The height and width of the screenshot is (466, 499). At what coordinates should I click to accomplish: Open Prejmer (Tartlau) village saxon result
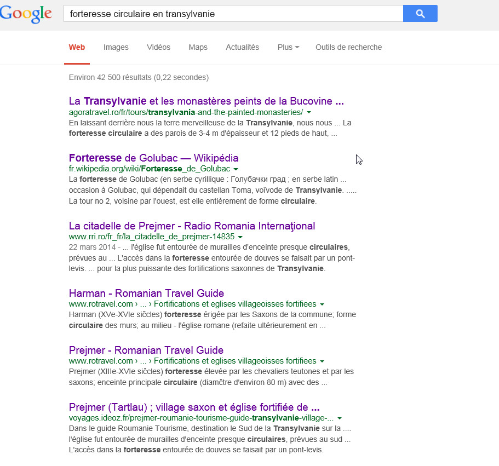(x=194, y=407)
